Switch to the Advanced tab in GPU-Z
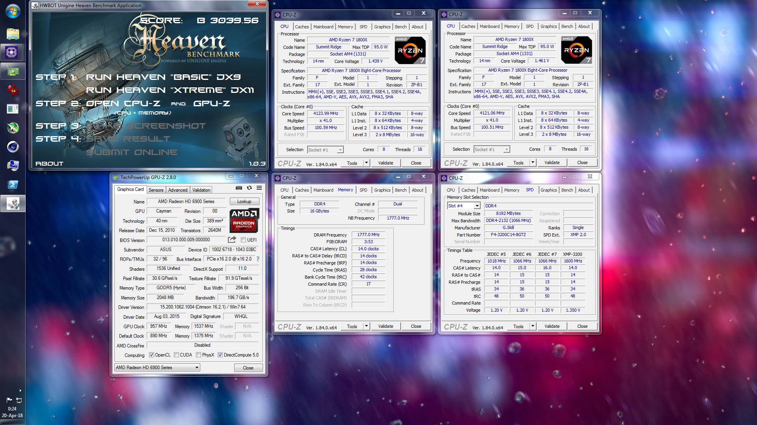 pos(178,190)
